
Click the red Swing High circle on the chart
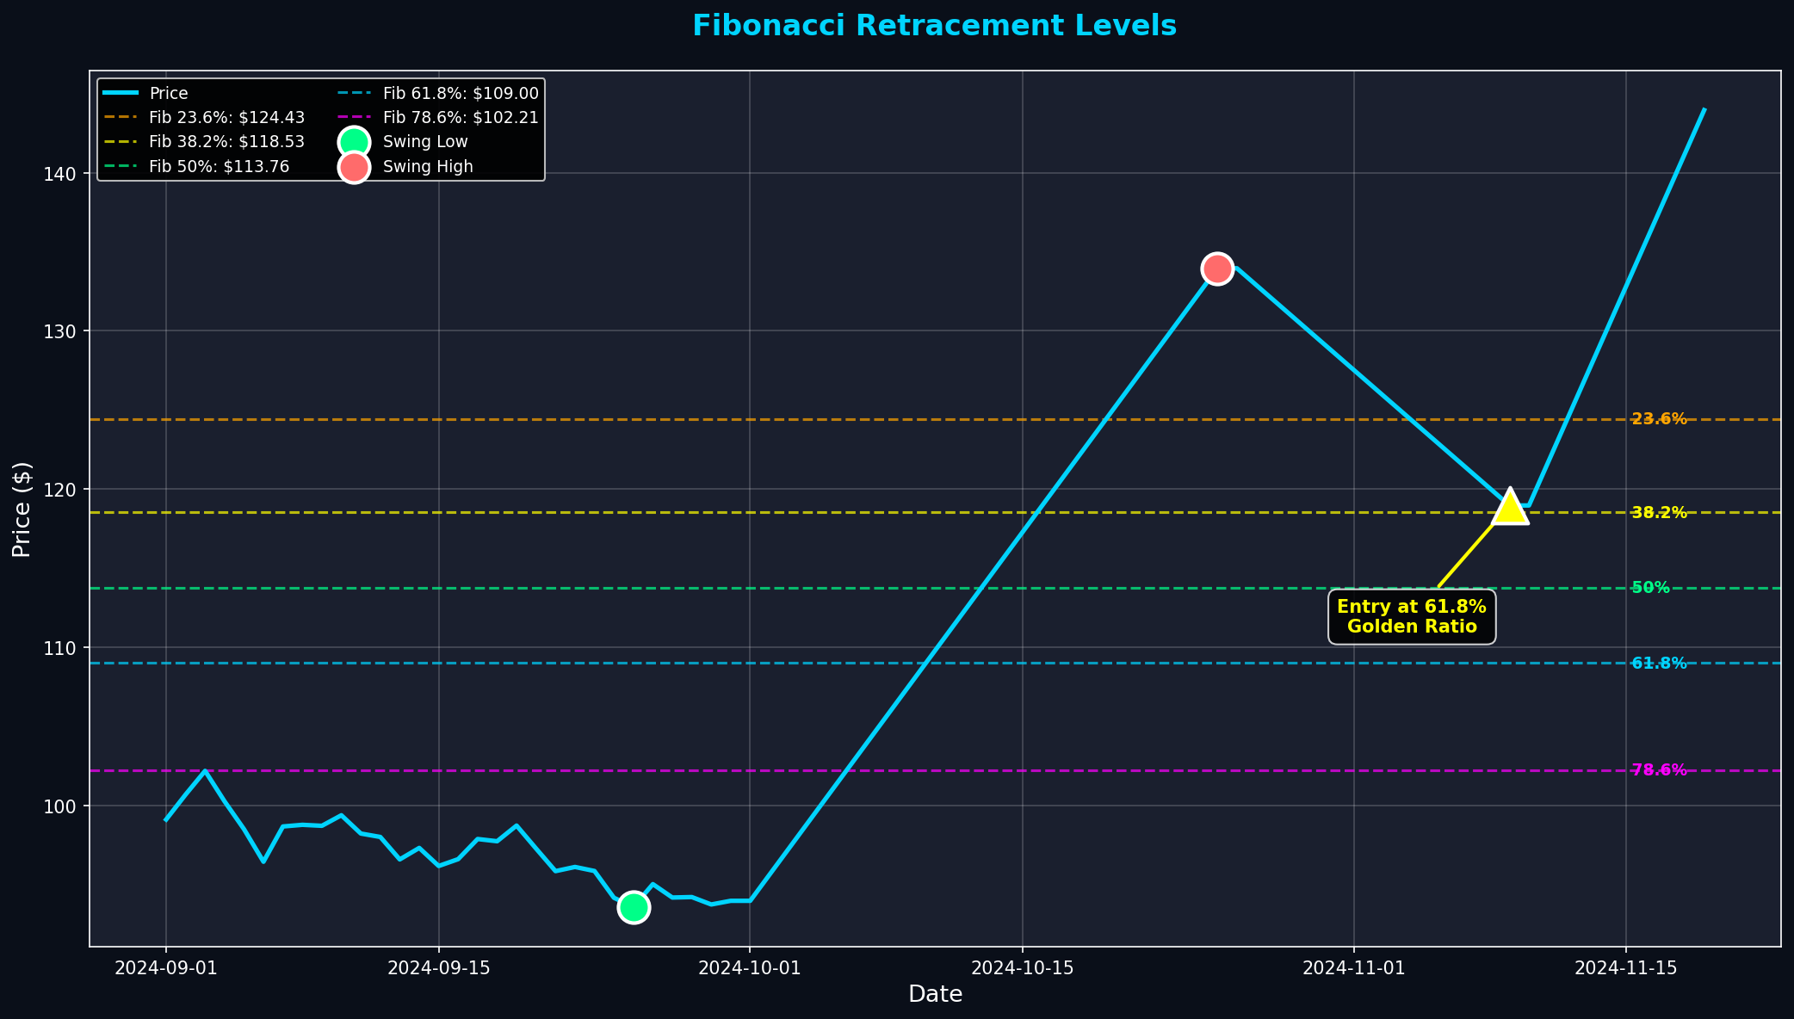coord(1217,269)
